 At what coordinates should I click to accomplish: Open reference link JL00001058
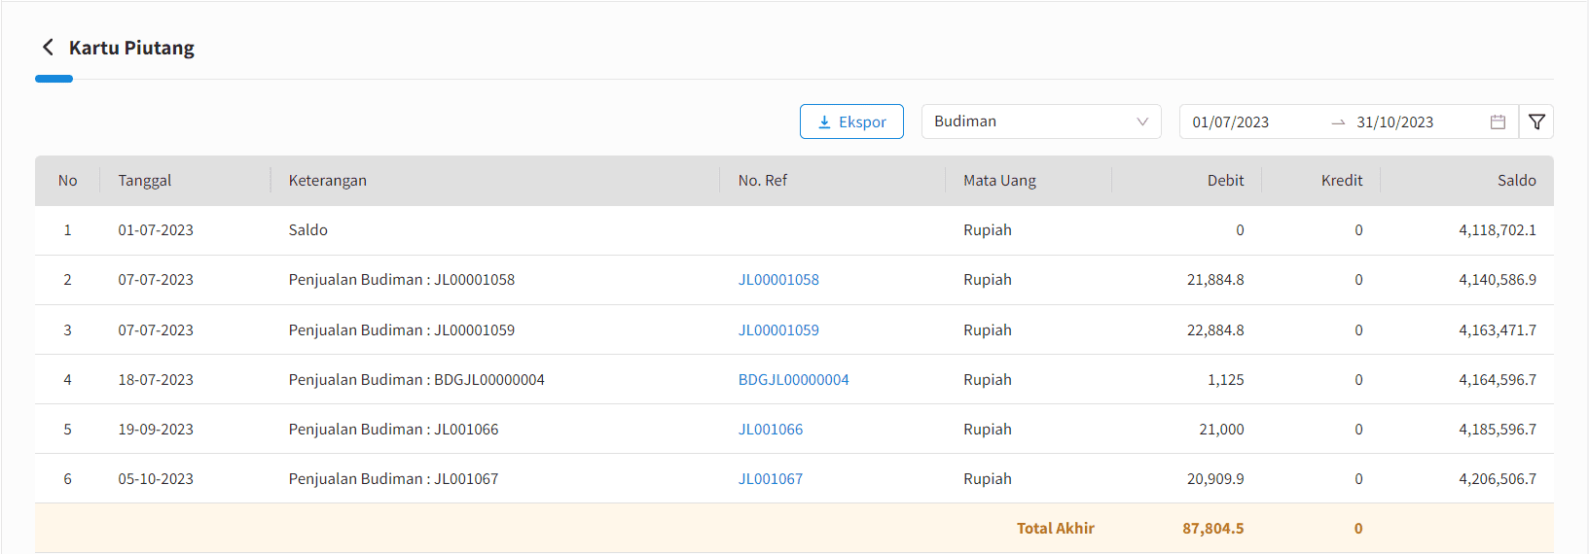tap(778, 280)
